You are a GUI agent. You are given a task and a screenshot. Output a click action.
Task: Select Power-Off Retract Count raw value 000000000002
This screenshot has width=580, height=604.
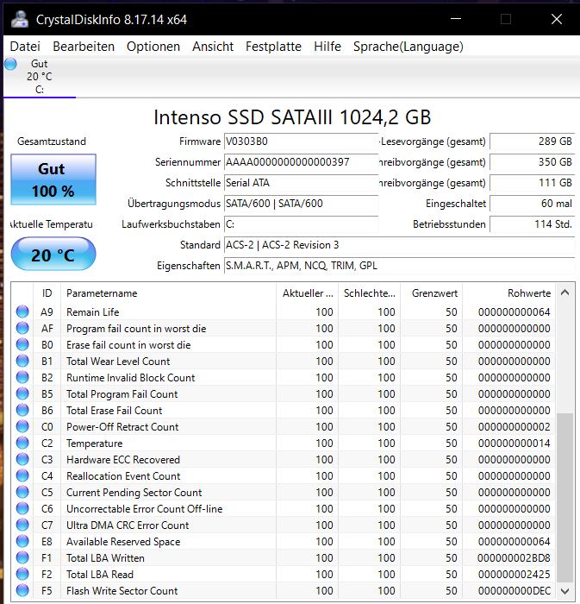point(514,427)
